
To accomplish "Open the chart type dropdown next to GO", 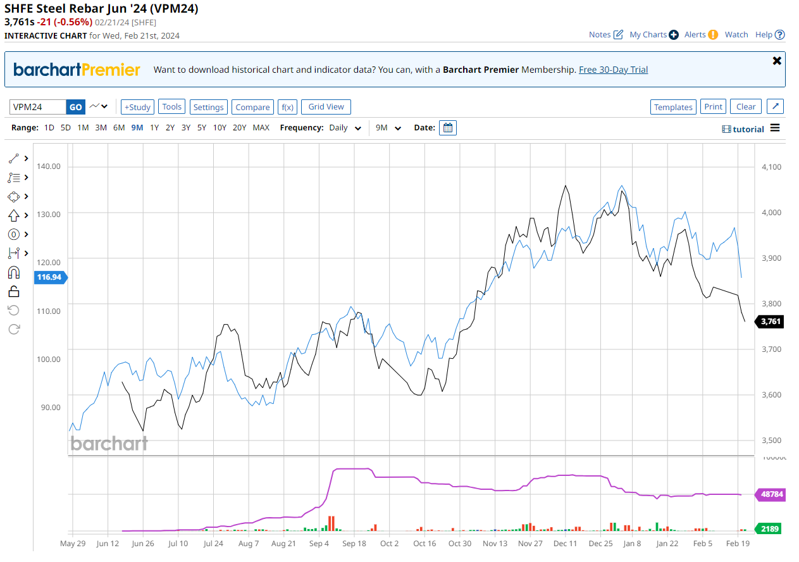I will (x=99, y=106).
